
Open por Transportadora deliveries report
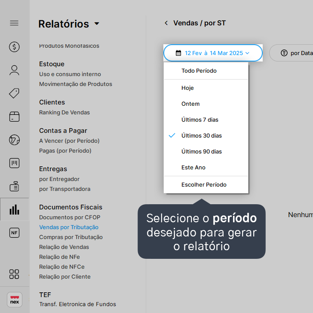click(64, 189)
